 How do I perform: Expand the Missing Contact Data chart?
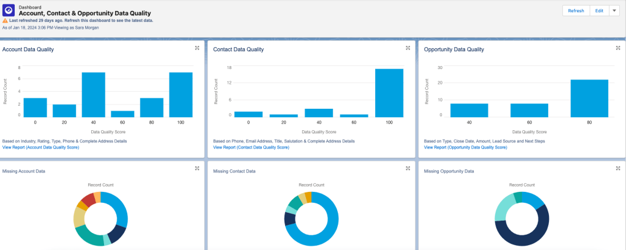408,168
